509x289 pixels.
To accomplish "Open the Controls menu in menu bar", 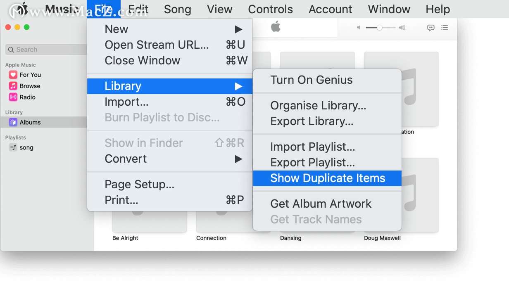I will (271, 9).
